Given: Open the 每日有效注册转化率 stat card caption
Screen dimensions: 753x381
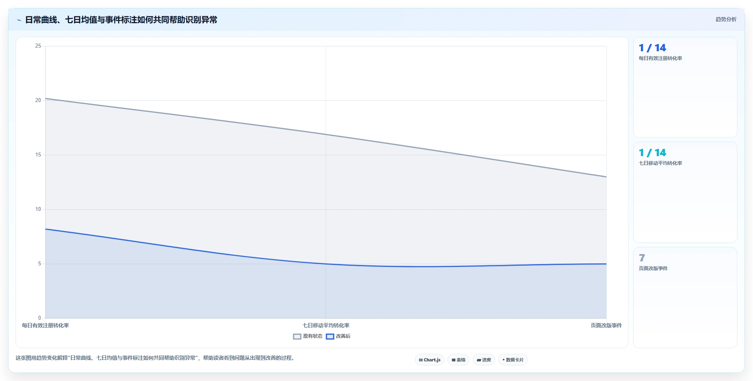Looking at the screenshot, I should [x=660, y=58].
